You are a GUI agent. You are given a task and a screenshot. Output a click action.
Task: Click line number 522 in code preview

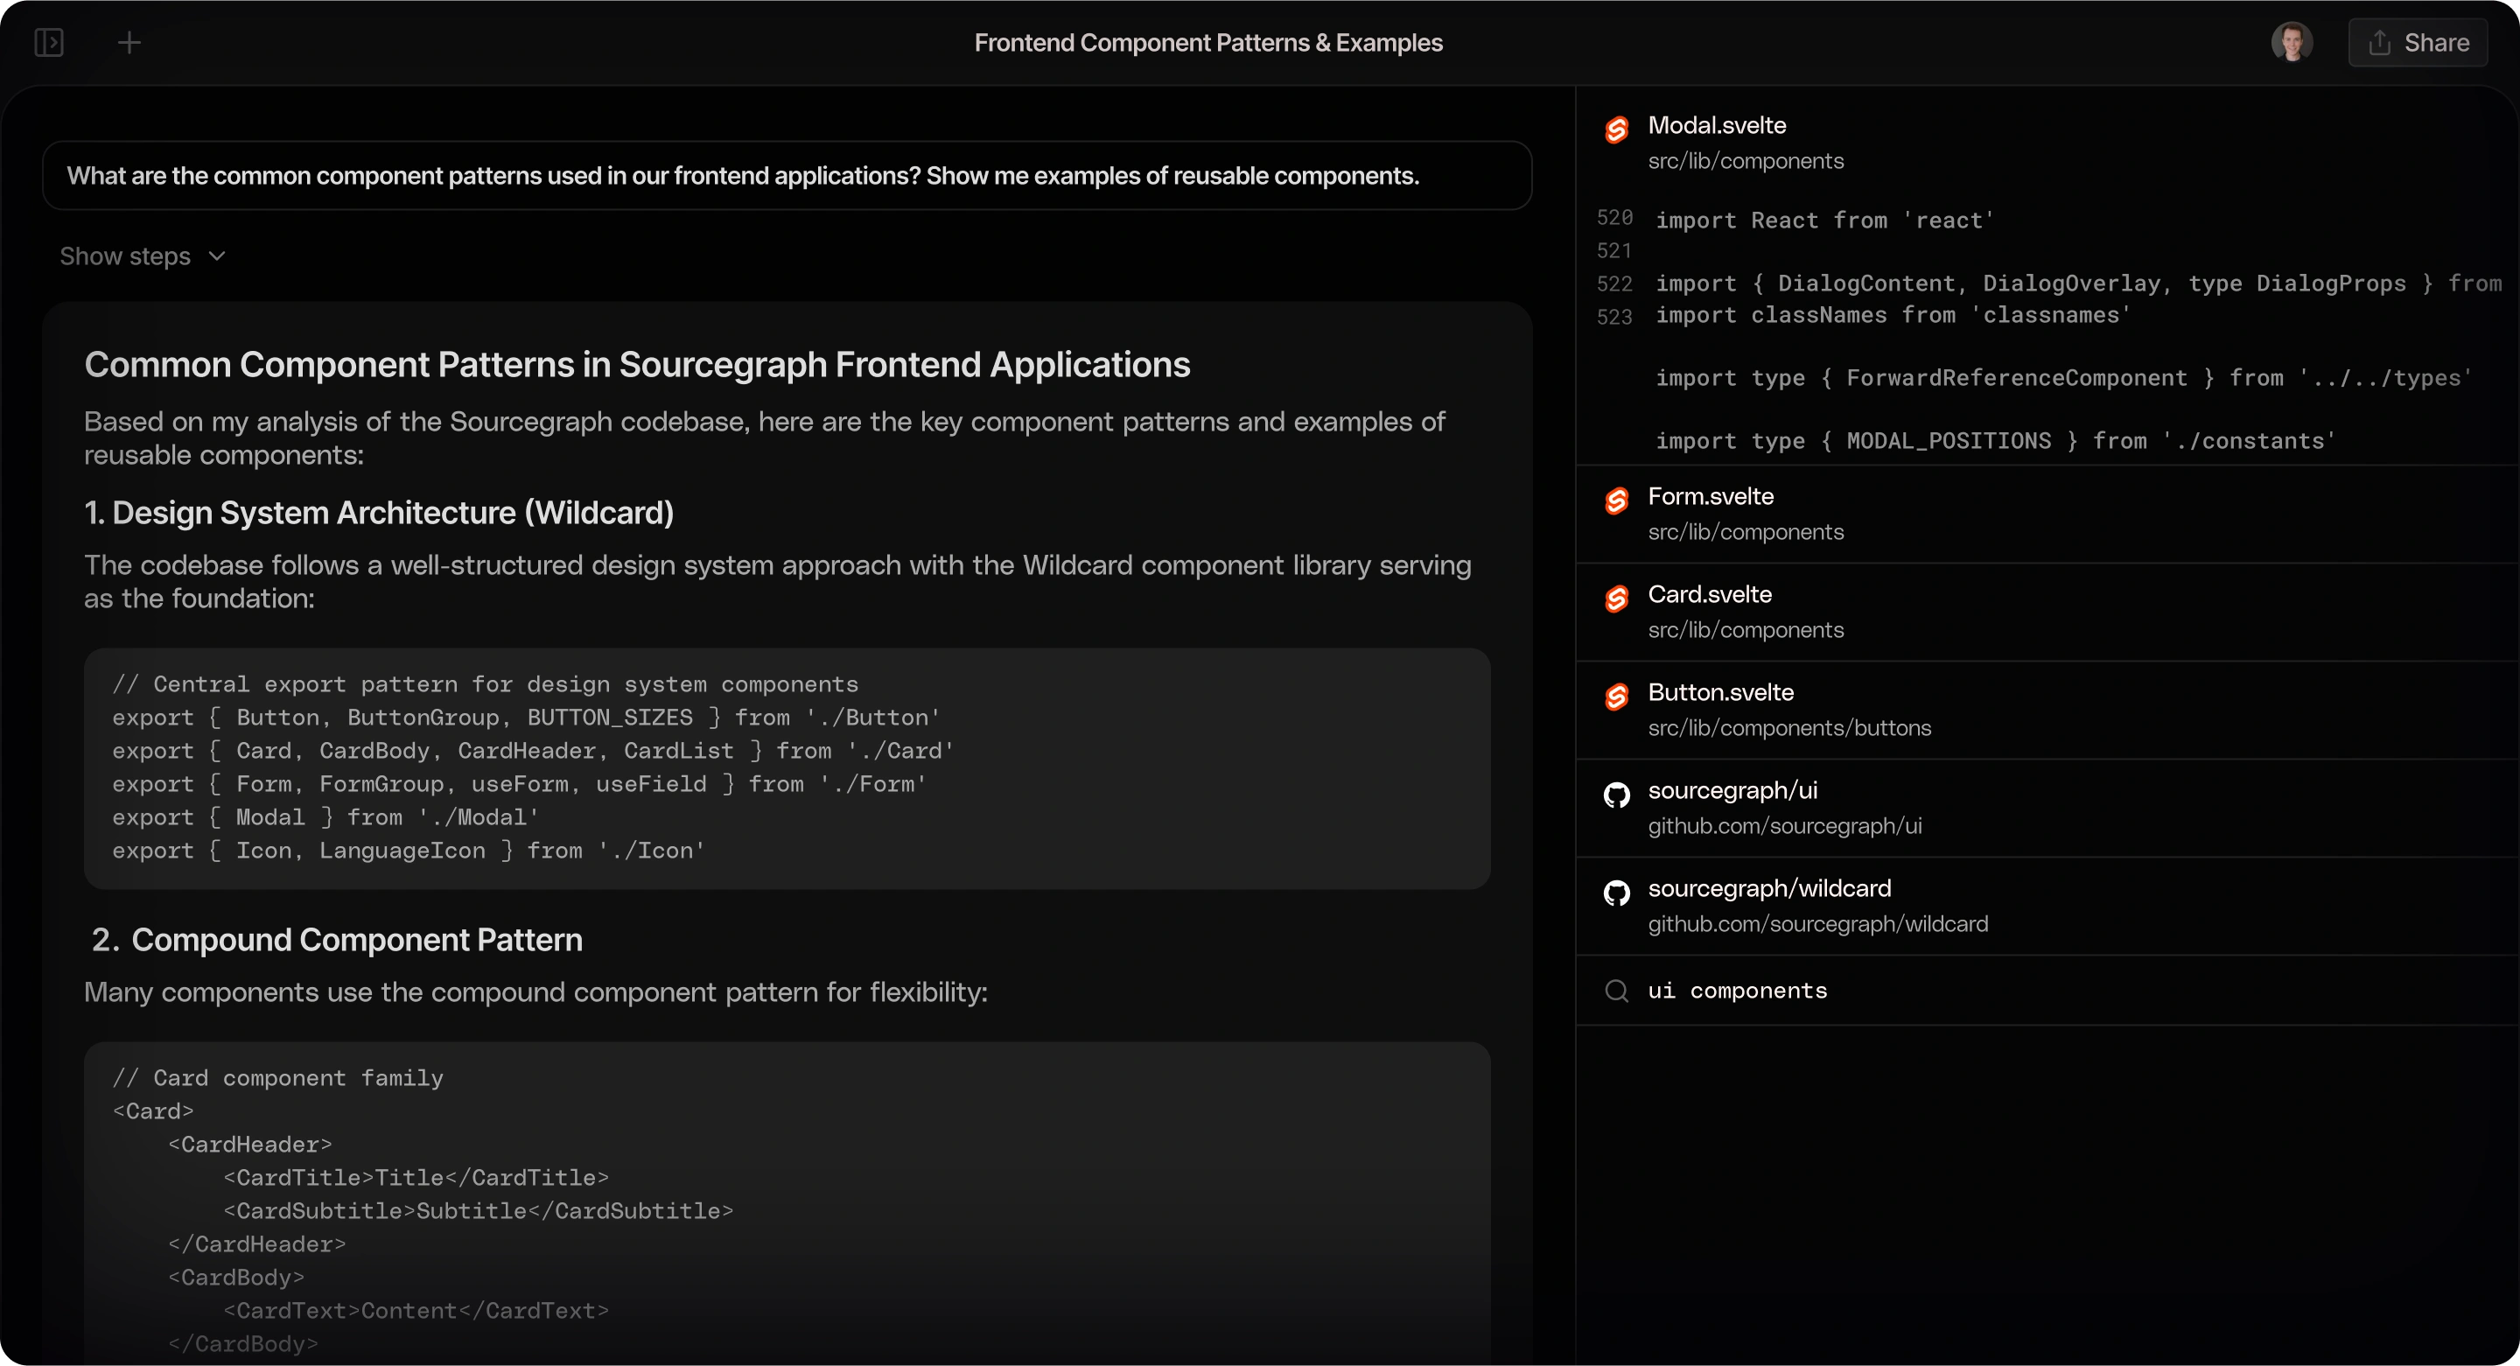click(1614, 284)
